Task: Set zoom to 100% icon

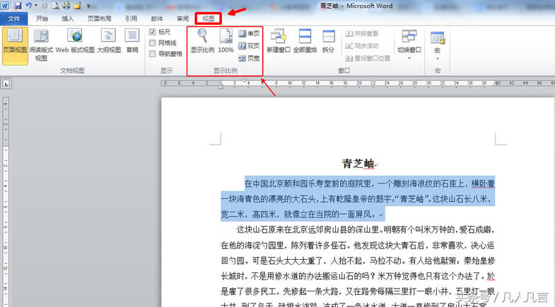Action: pyautogui.click(x=226, y=41)
